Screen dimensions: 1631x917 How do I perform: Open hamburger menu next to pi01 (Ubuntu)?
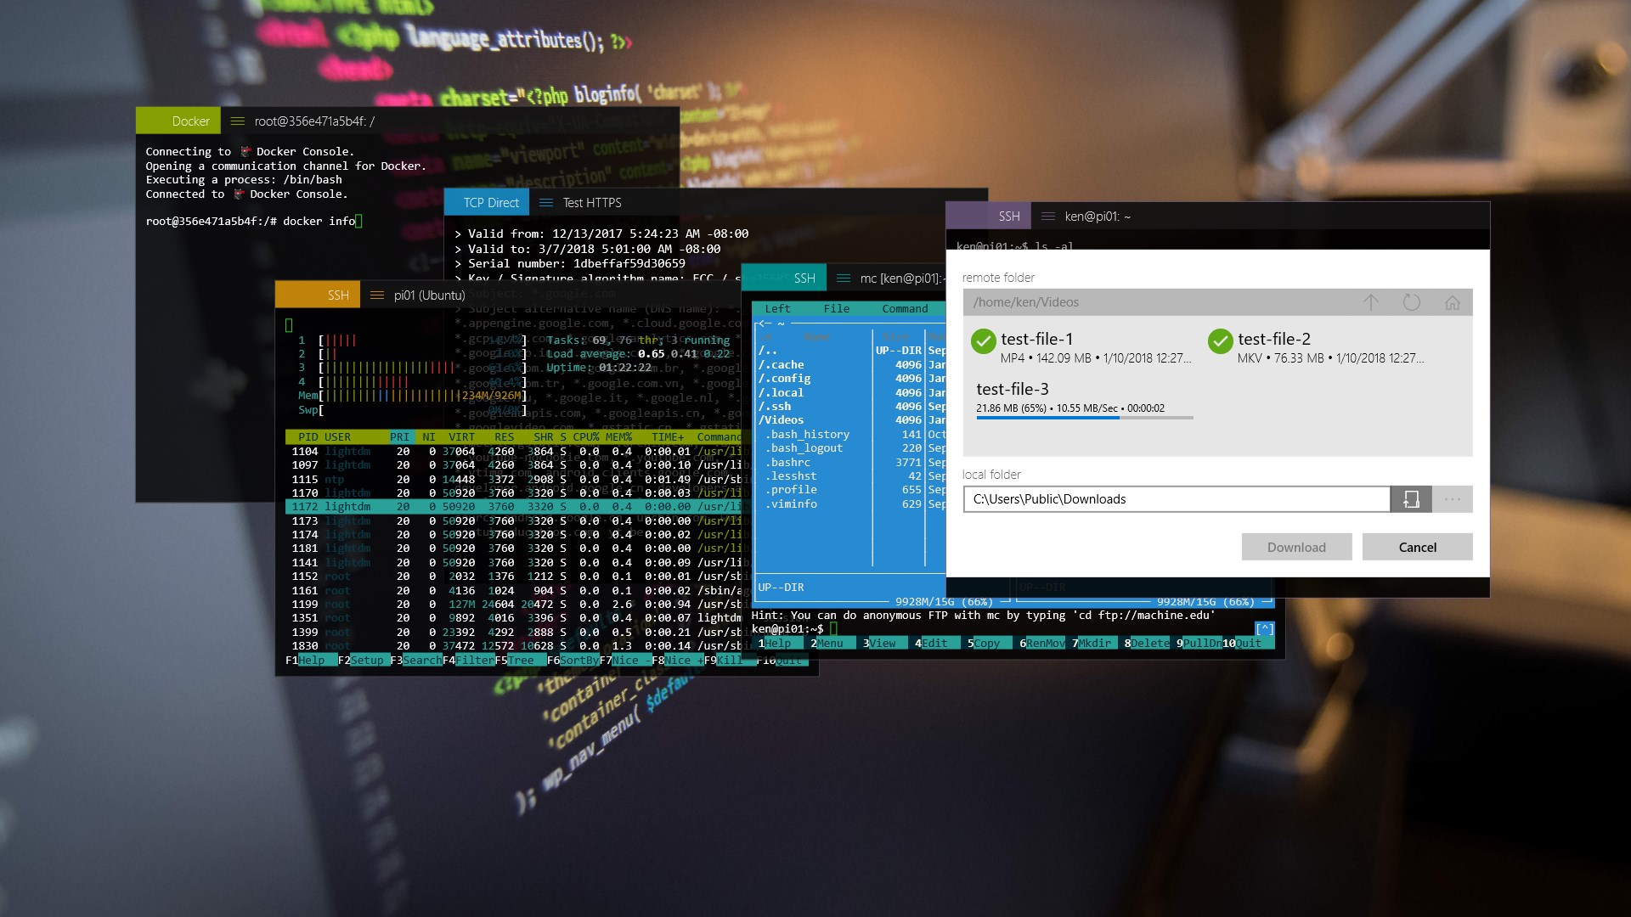[377, 295]
